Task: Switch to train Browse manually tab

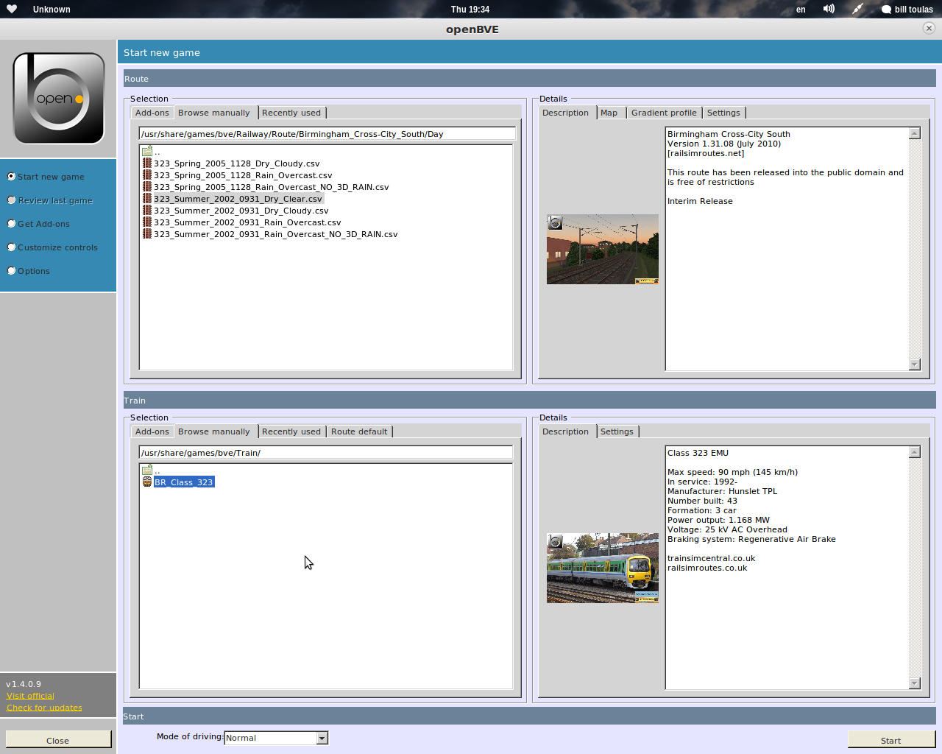Action: pos(214,431)
